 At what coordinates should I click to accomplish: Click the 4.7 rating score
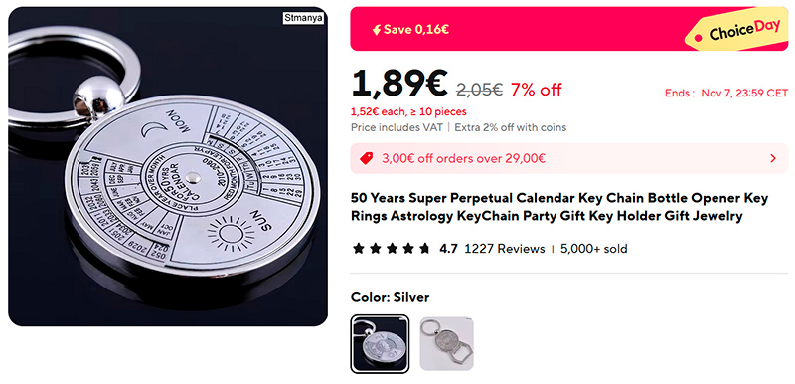448,249
